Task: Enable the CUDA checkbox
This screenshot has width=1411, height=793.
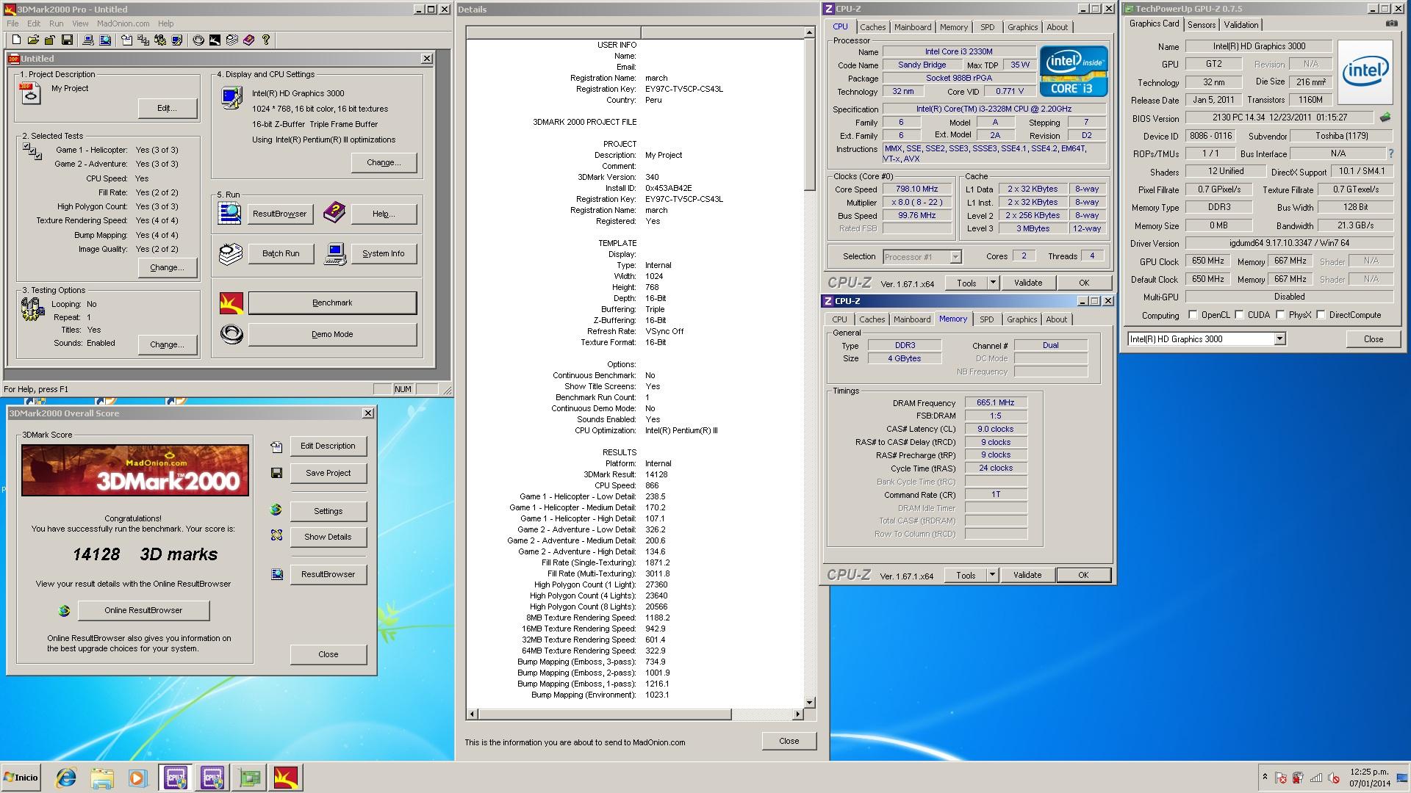Action: (x=1239, y=315)
